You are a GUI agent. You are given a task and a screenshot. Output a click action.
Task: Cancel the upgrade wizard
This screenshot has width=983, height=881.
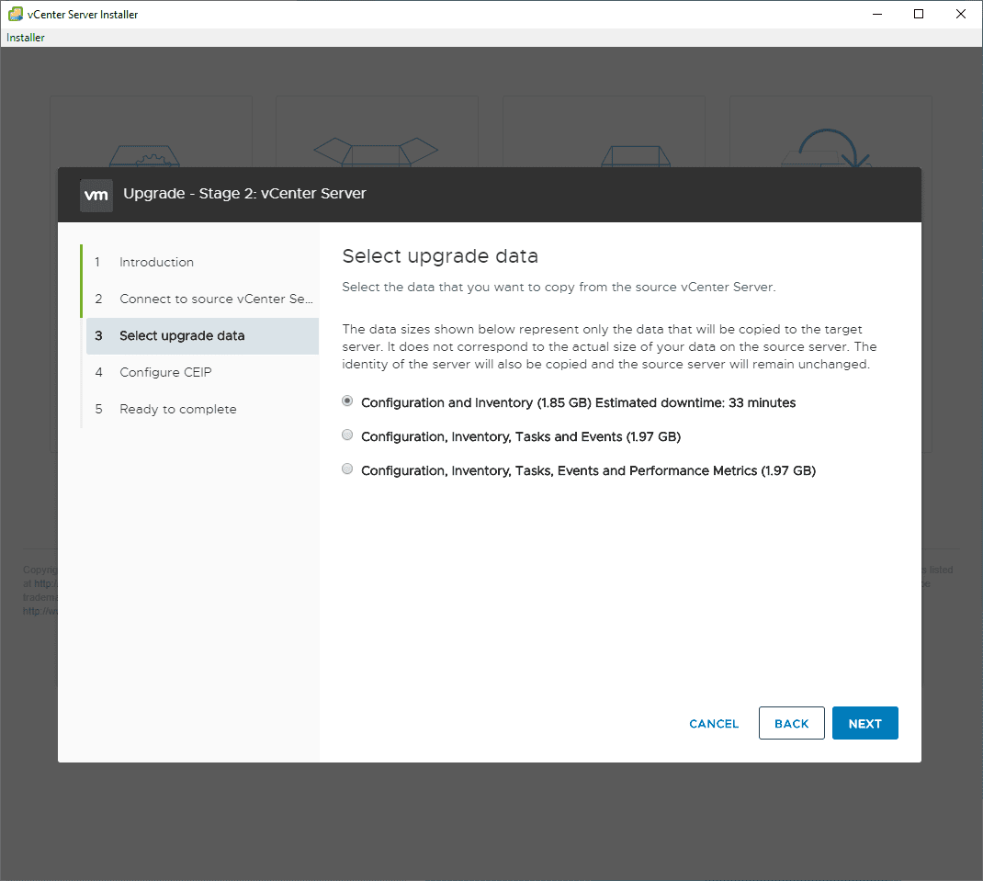point(714,723)
